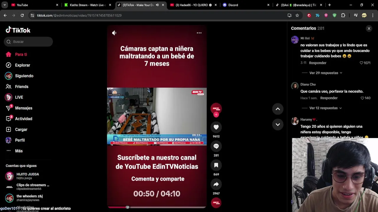Open the Más menu
The width and height of the screenshot is (378, 212).
tap(14, 151)
